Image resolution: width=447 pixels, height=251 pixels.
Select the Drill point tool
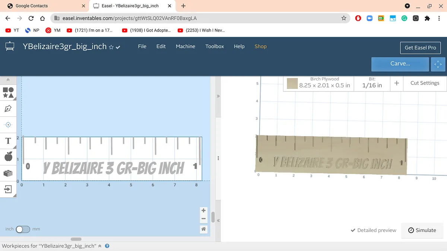point(8,125)
